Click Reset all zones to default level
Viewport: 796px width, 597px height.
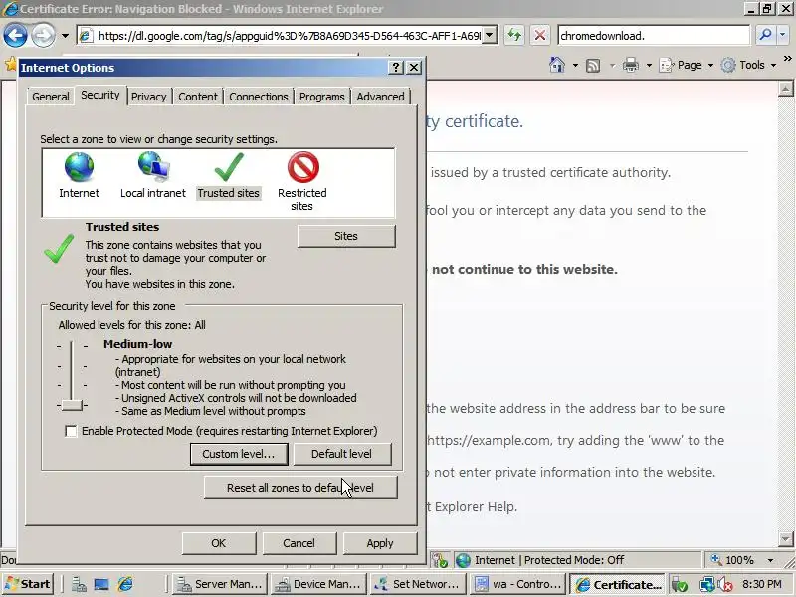[300, 488]
